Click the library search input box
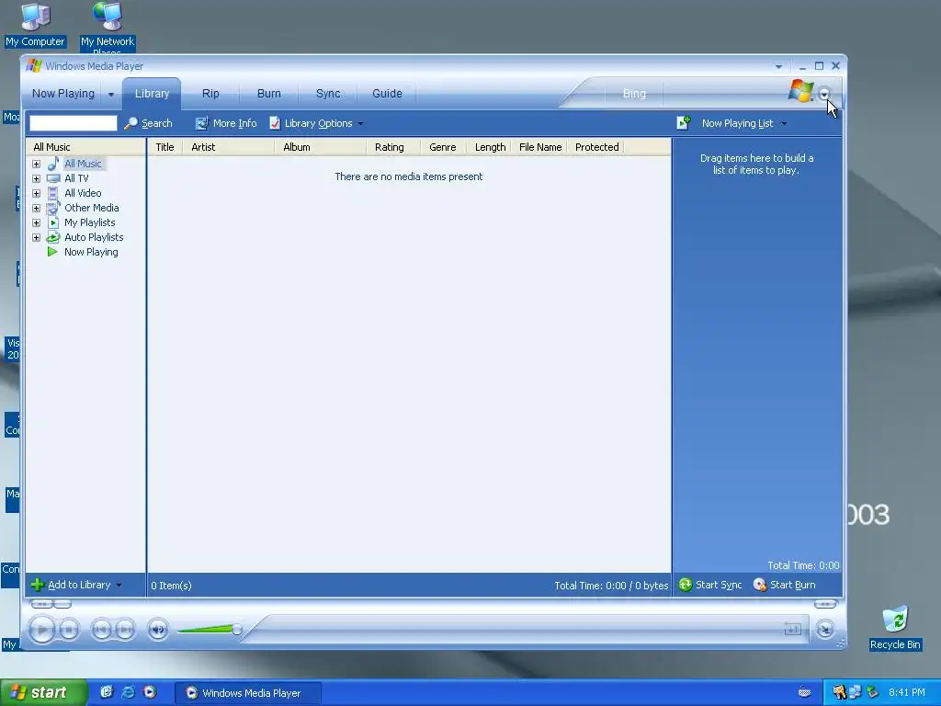This screenshot has width=941, height=706. point(74,123)
